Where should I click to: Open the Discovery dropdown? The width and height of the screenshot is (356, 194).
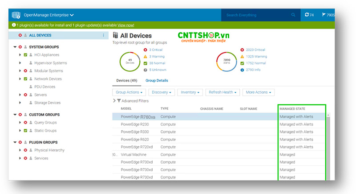tap(162, 92)
